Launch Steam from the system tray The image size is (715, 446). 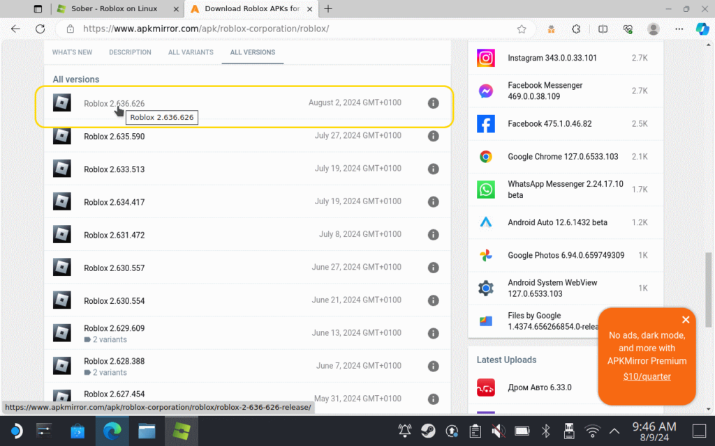[x=428, y=431]
